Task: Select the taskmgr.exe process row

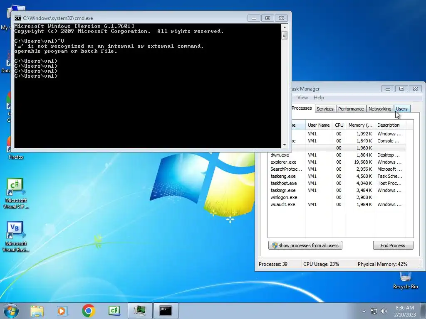Action: (337, 190)
